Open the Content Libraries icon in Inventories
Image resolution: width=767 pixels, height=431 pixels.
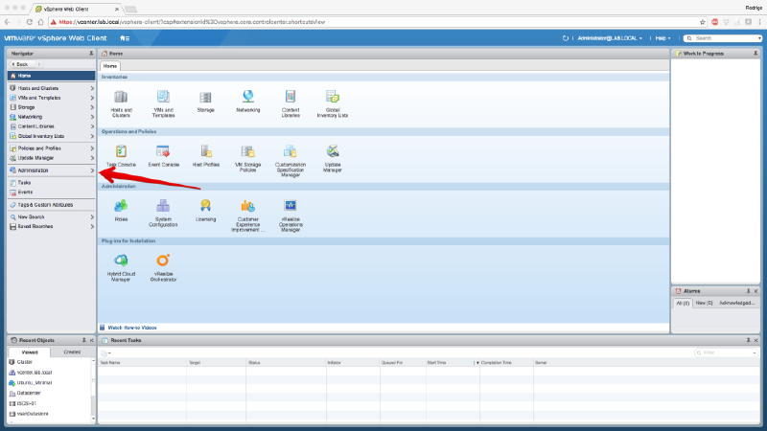tap(291, 98)
